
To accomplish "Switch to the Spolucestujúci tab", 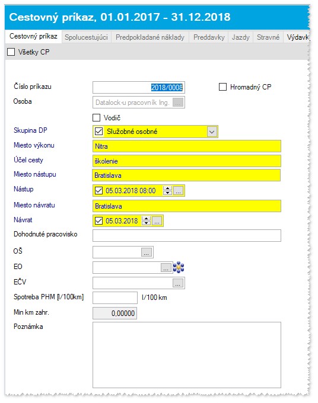I will pyautogui.click(x=86, y=37).
